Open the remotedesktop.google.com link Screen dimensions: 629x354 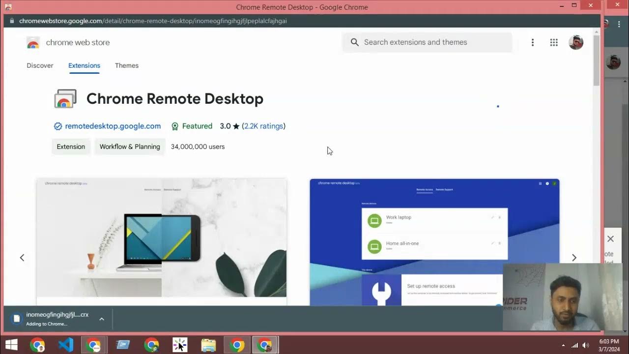point(113,126)
